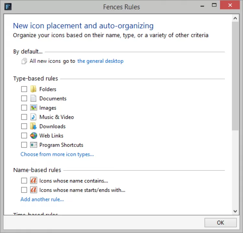Click the Documents page icon
This screenshot has width=243, height=233.
(x=33, y=98)
